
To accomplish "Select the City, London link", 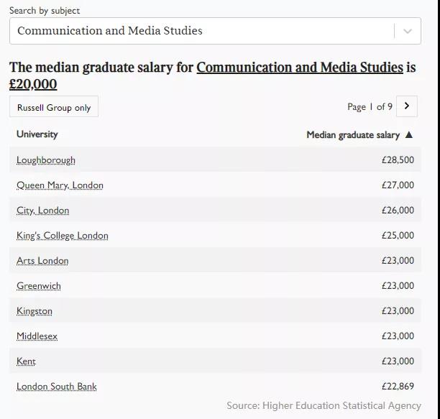I will (x=43, y=211).
